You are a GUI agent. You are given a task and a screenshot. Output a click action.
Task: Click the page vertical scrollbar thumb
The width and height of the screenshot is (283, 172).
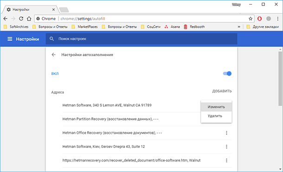(280, 79)
